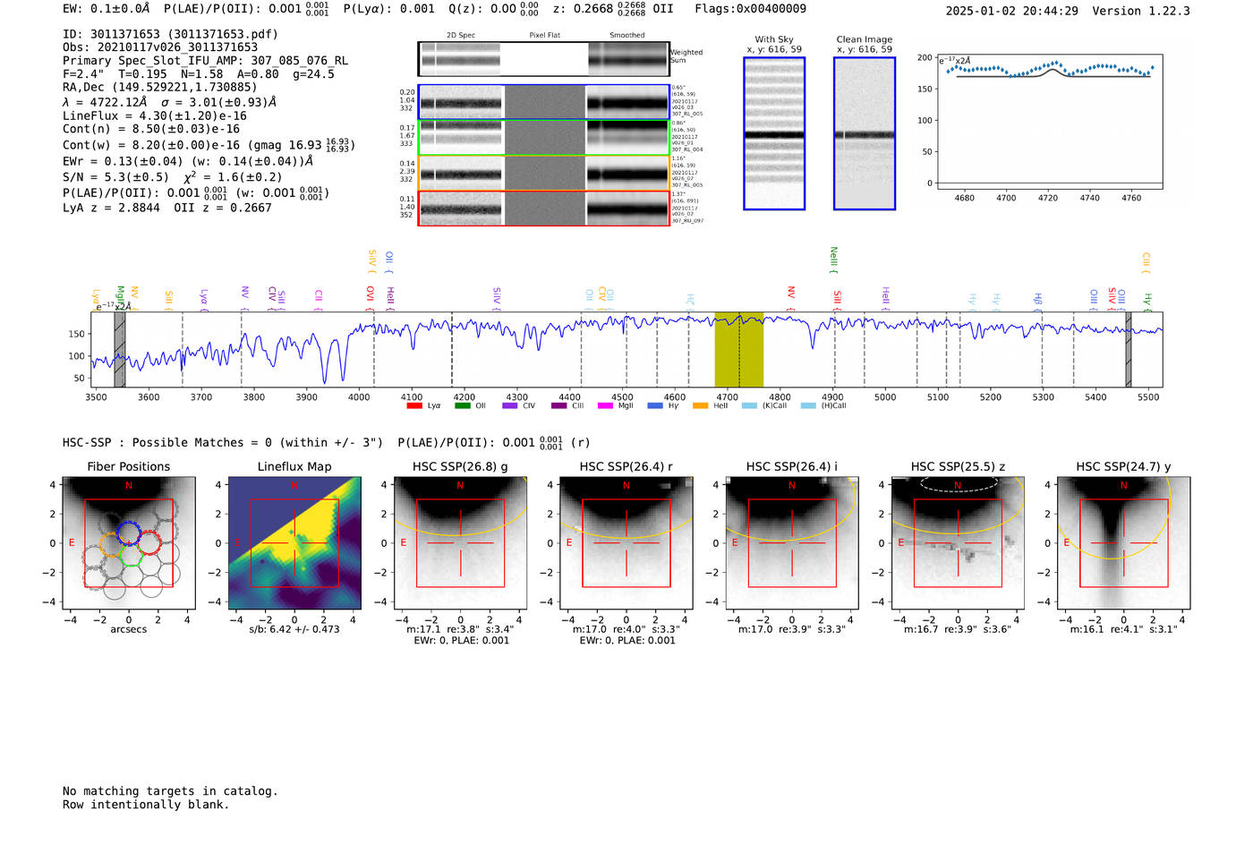
Task: Click the Pixel Flat column header
Action: pos(544,36)
